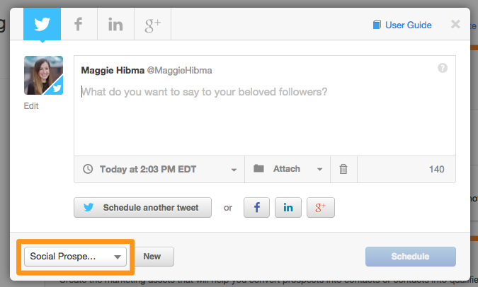Image resolution: width=478 pixels, height=287 pixels.
Task: Click the New campaign button
Action: coord(154,257)
